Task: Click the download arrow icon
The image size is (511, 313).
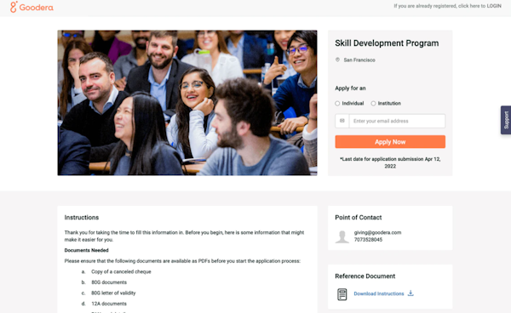Action: [x=411, y=293]
